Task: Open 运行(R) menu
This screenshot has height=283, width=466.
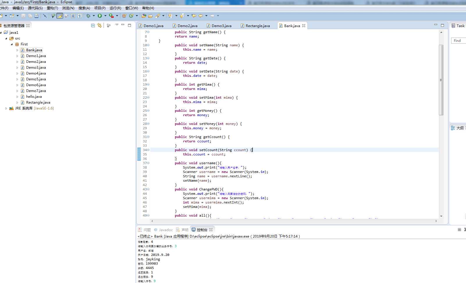Action: pos(115,8)
